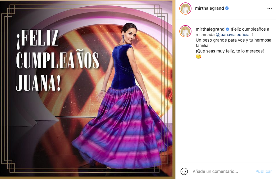Click the CUMPLEAÑOS word on the image
Image resolution: width=276 pixels, height=179 pixels.
coord(58,60)
